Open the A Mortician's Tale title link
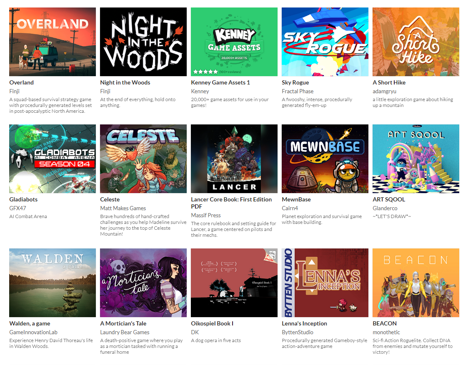Viewport: 468px width, 365px height. (x=123, y=323)
